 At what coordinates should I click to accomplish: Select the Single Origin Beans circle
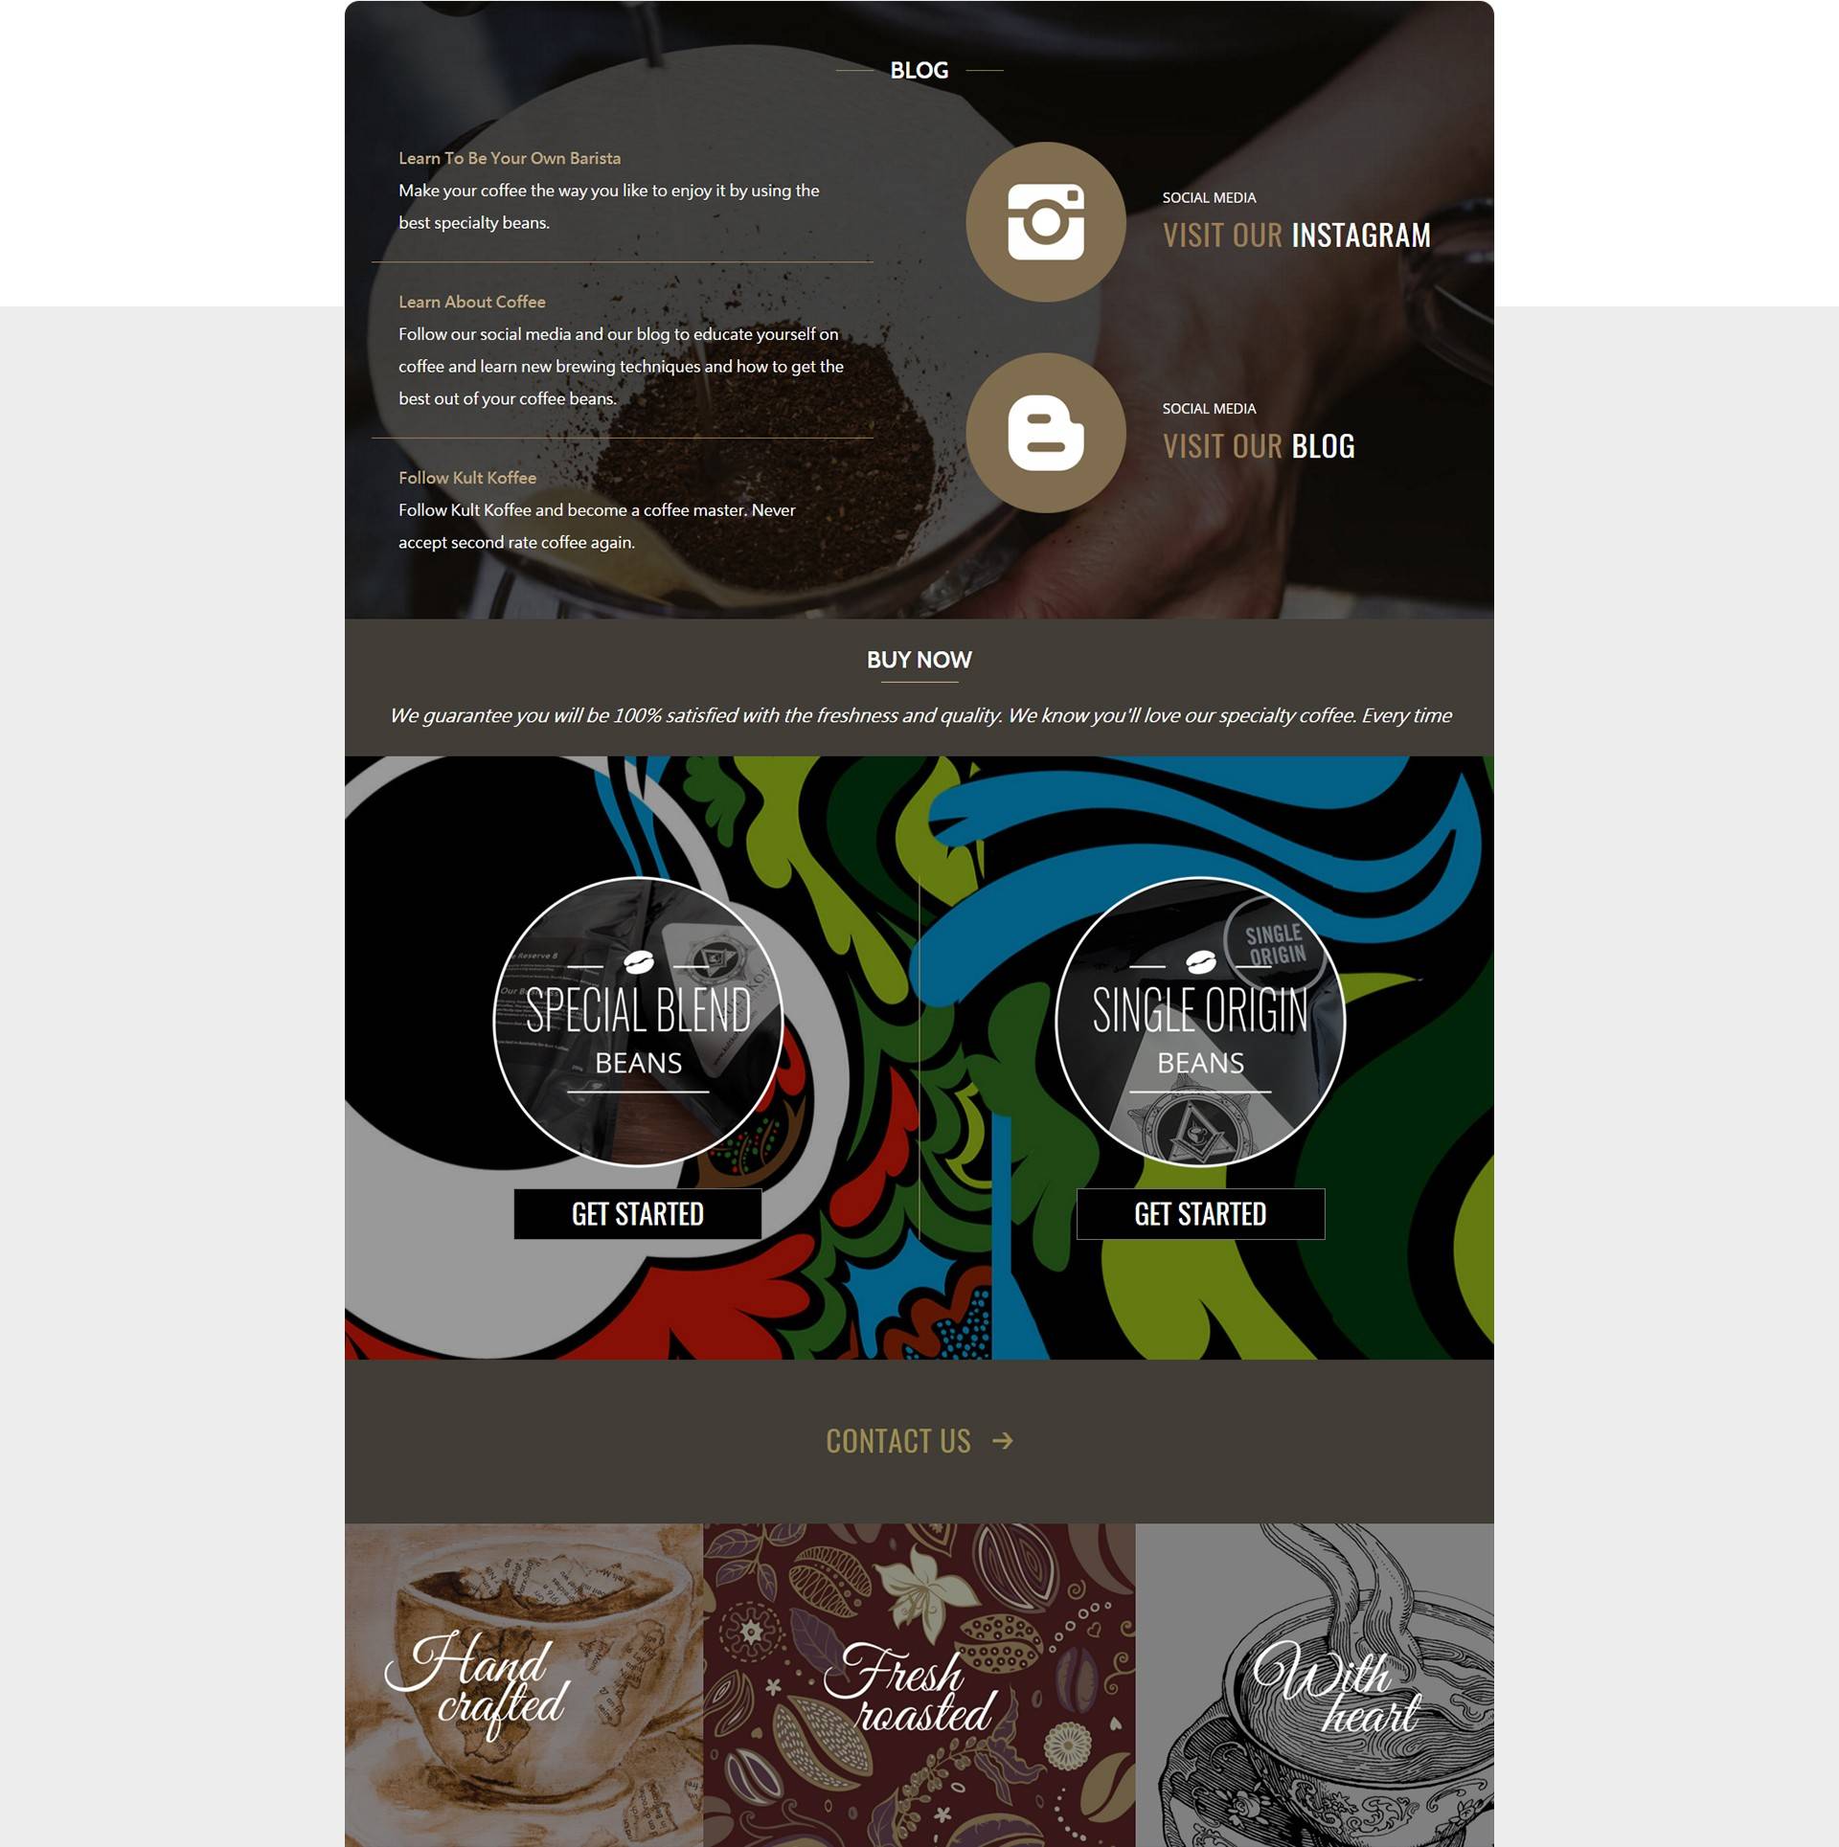pyautogui.click(x=1200, y=1022)
